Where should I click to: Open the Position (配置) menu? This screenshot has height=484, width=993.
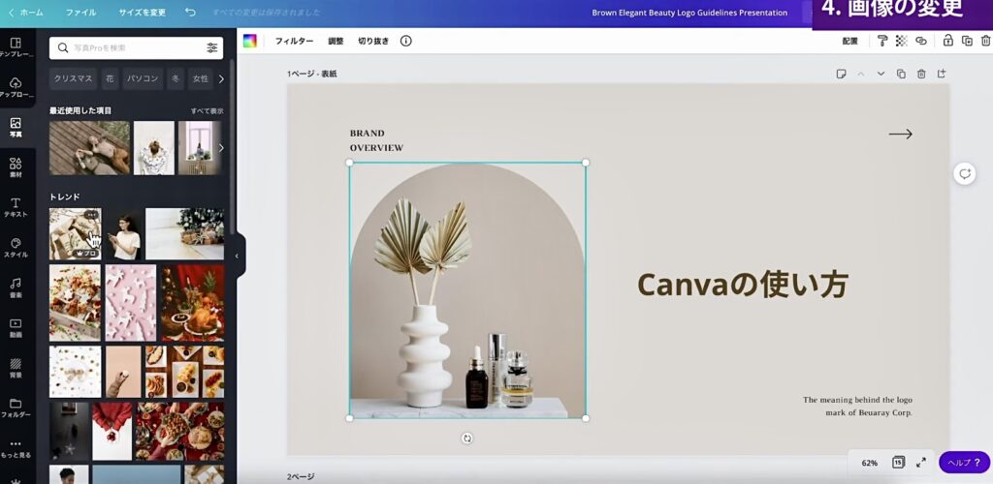click(849, 41)
